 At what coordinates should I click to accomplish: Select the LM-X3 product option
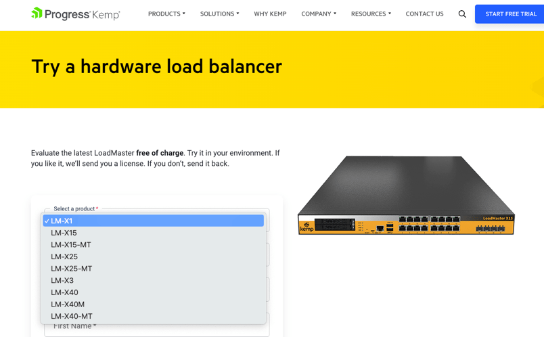[x=154, y=280]
